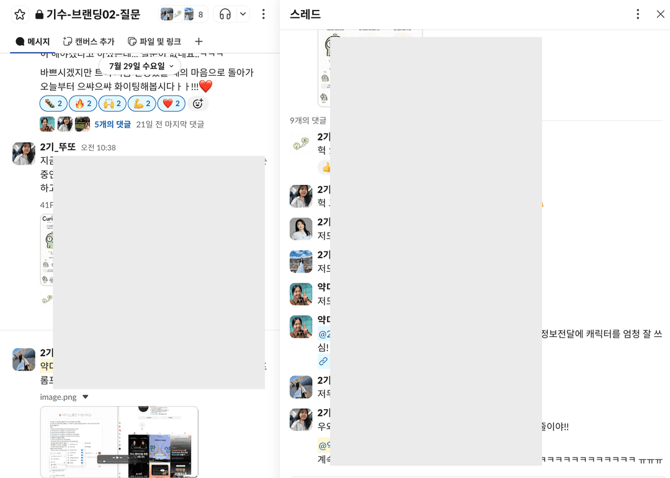The image size is (670, 478).
Task: Open channel more options menu
Action: [263, 14]
